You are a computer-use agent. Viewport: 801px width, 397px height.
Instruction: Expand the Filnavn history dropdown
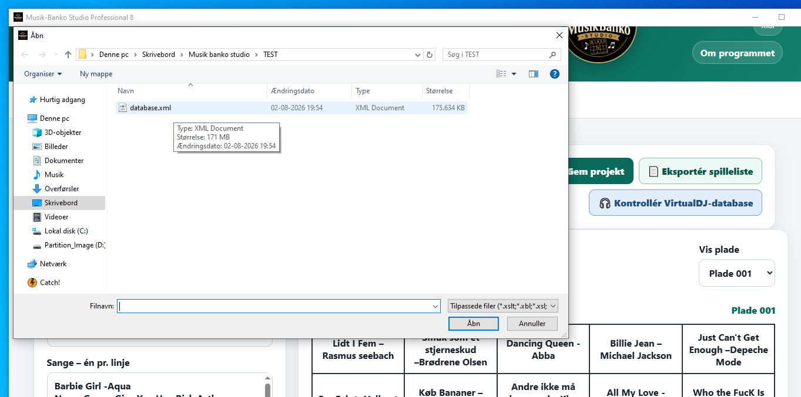435,306
